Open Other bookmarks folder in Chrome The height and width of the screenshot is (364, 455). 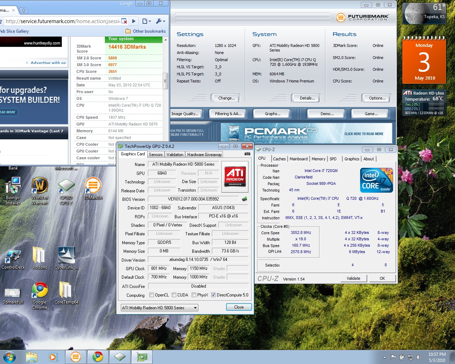(x=145, y=31)
